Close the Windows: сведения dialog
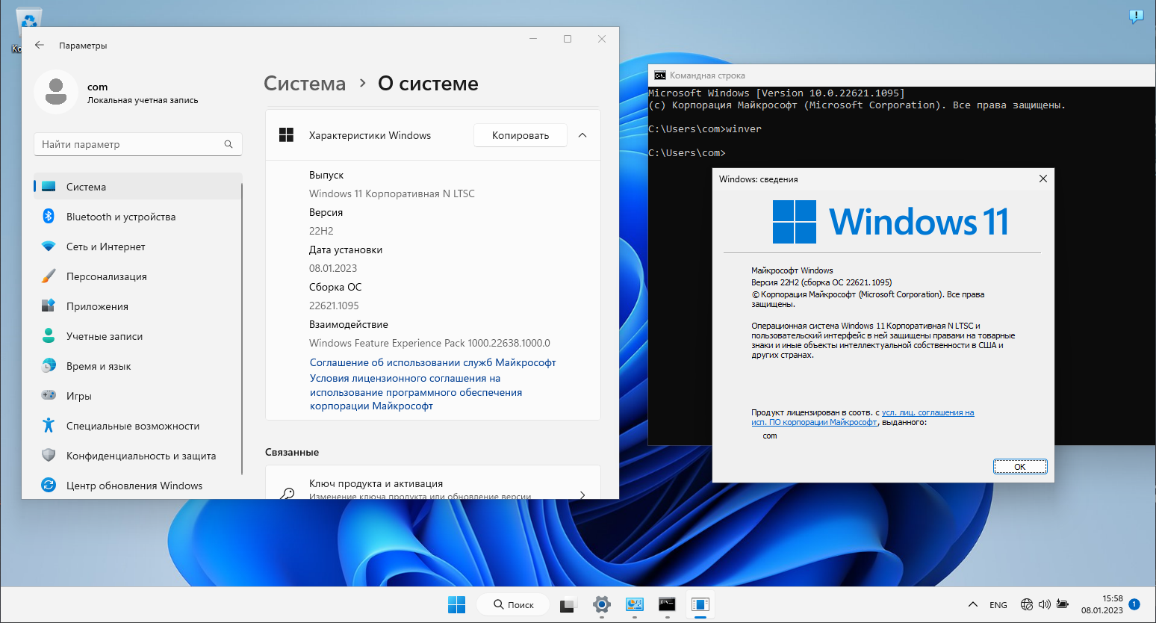Screen dimensions: 1156x623 tap(1043, 179)
